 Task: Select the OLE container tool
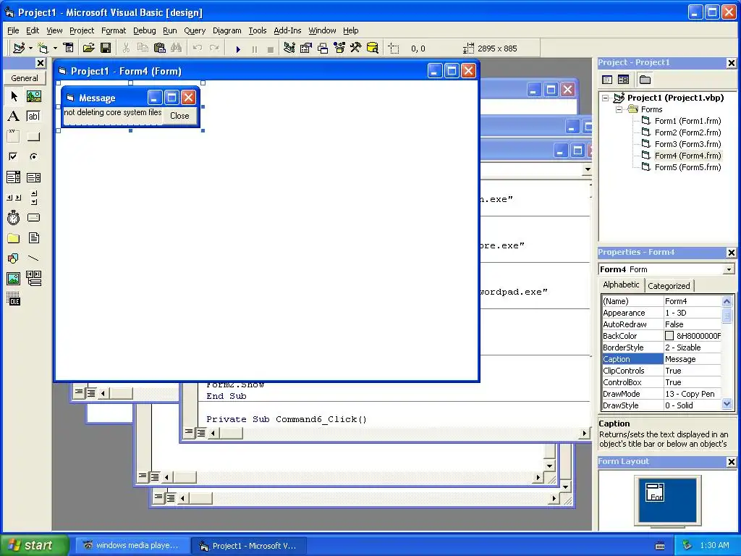pos(14,299)
